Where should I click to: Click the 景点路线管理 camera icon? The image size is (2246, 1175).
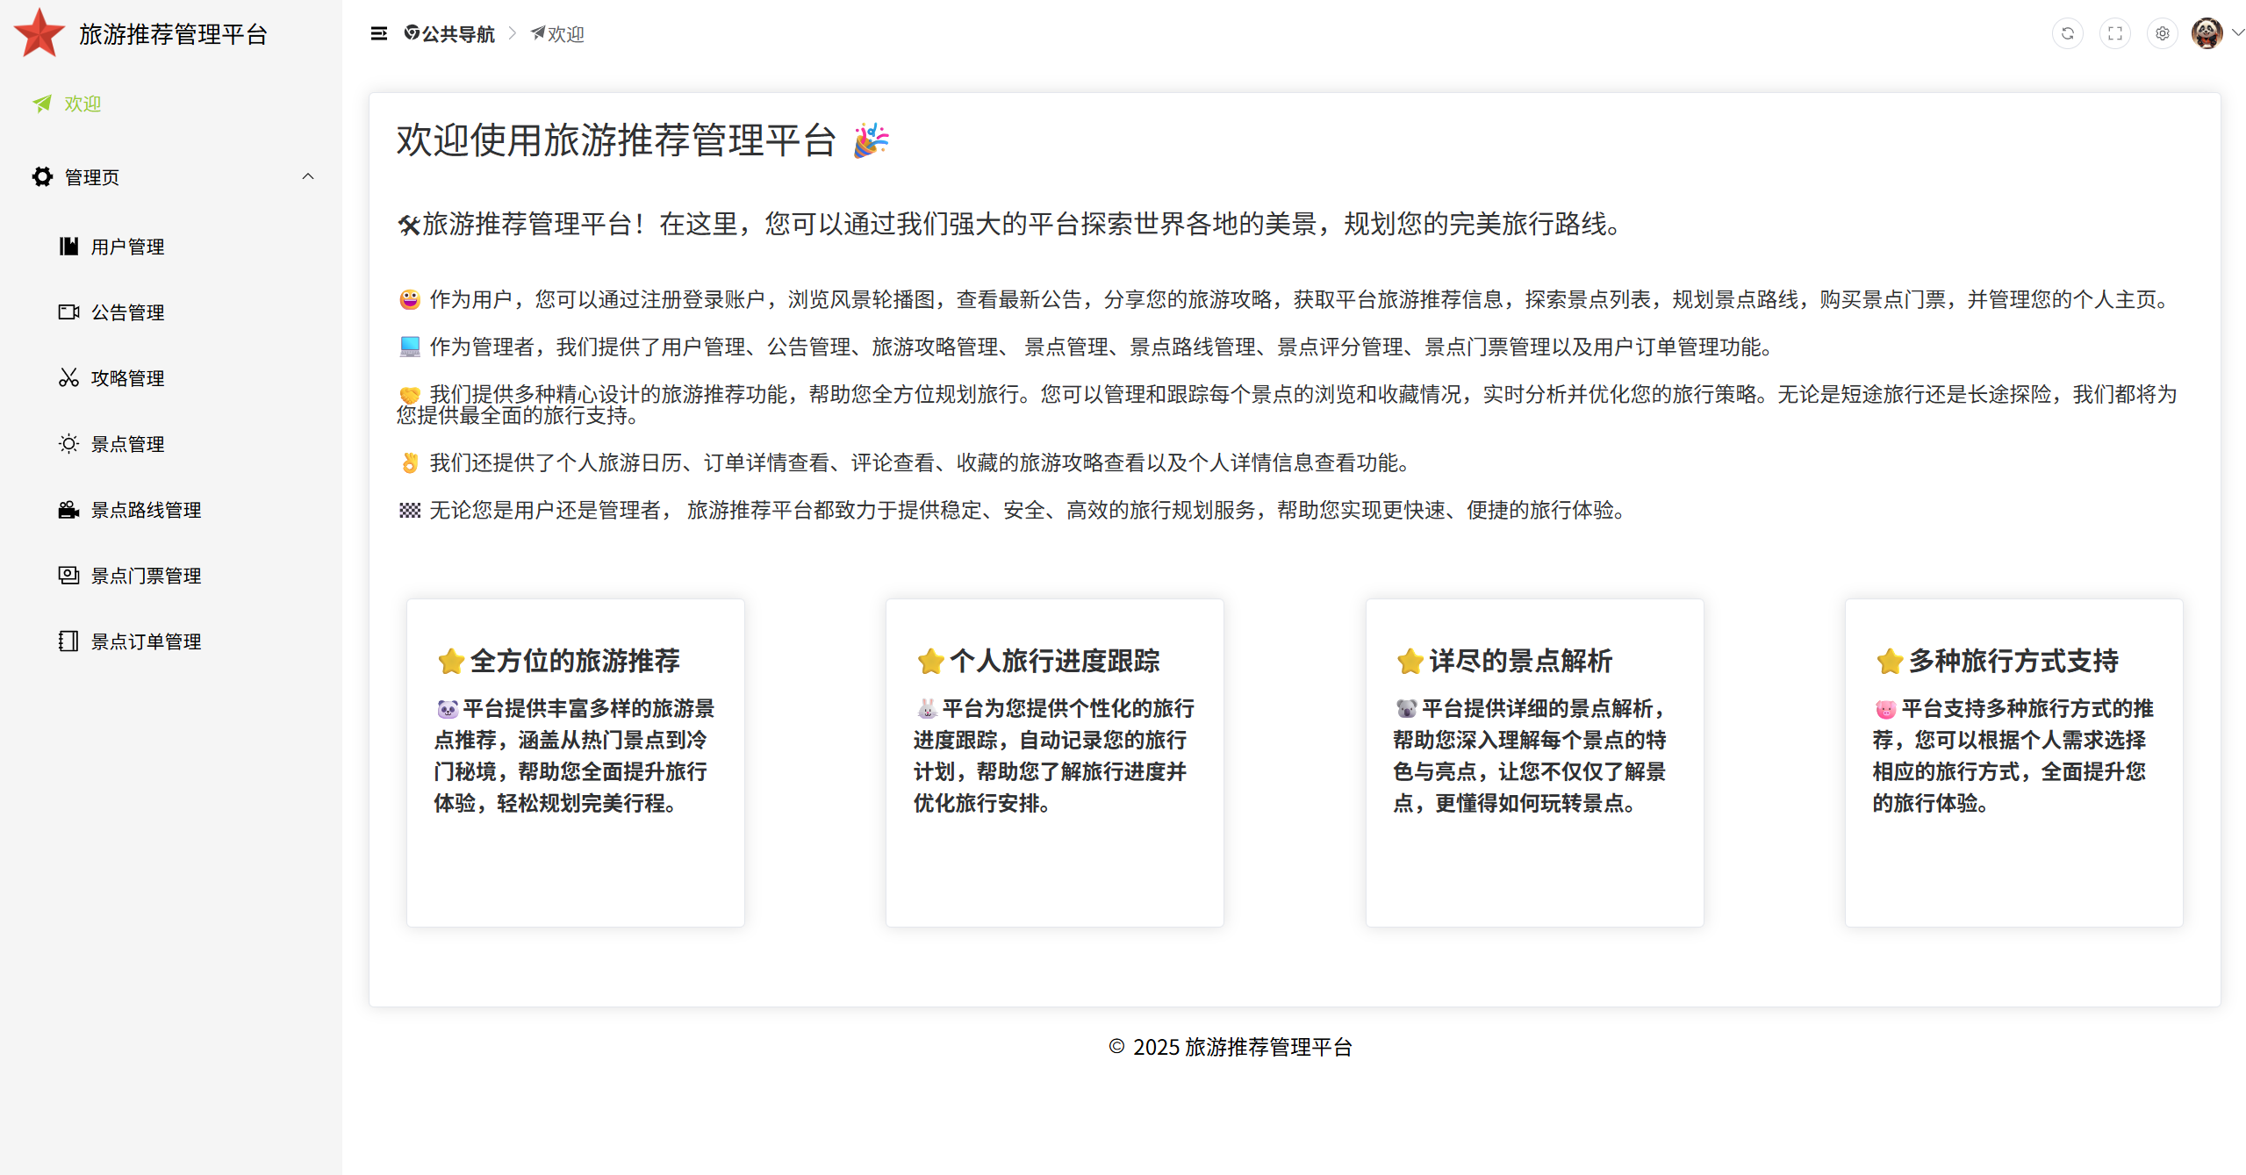(68, 509)
